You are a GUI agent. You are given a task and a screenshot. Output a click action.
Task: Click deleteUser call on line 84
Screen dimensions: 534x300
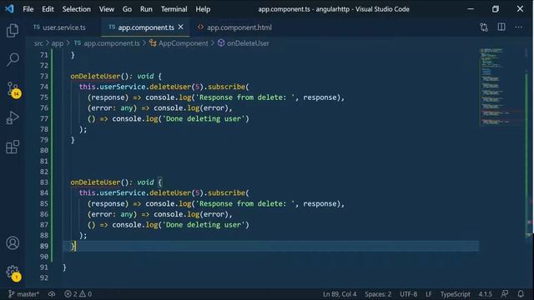pyautogui.click(x=170, y=192)
